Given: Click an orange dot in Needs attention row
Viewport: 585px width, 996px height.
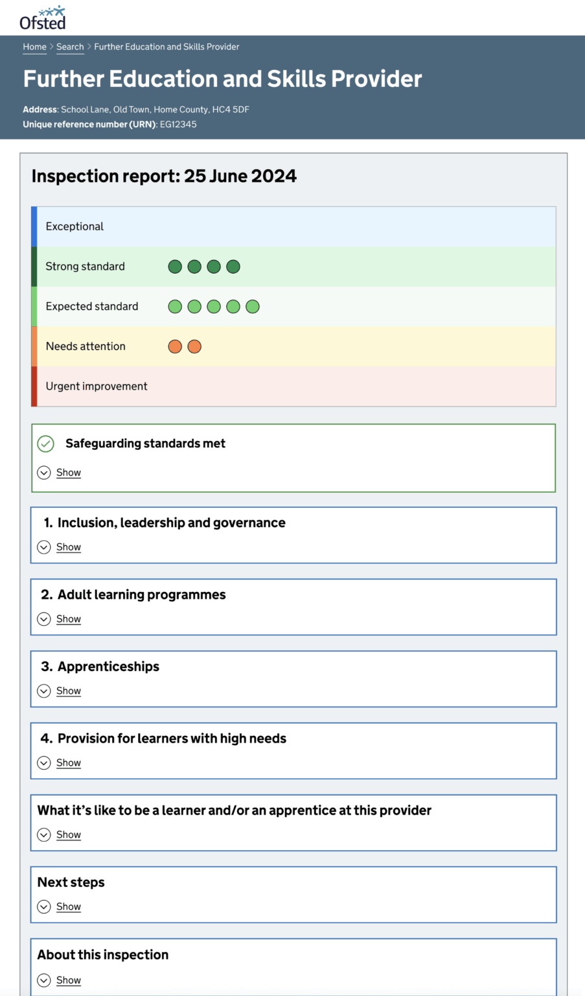Looking at the screenshot, I should (x=175, y=346).
